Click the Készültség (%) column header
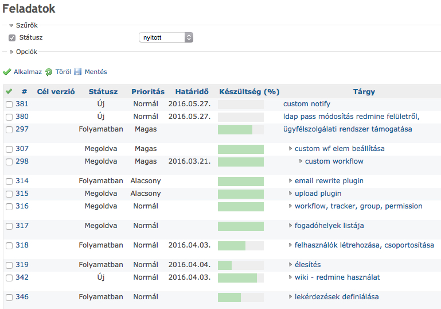 pos(249,91)
